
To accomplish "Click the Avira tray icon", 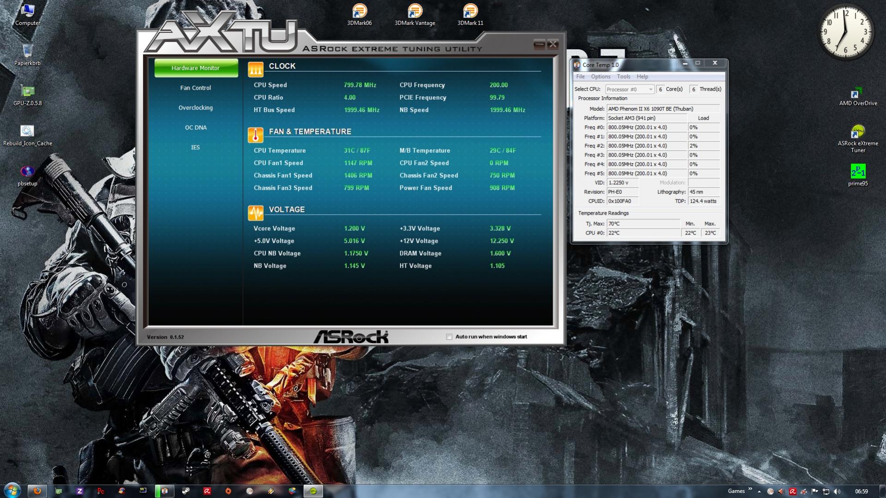I will [793, 492].
